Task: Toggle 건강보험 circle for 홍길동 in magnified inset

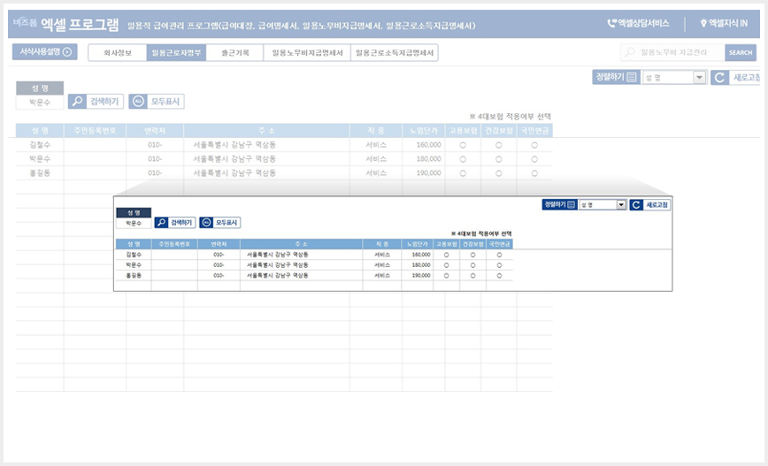Action: [x=472, y=276]
